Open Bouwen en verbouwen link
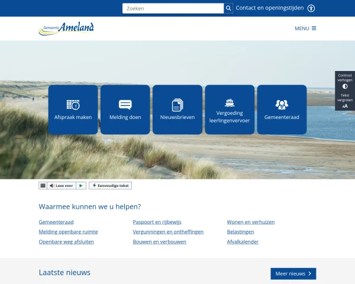Screen dimensions: 355x284 pyautogui.click(x=159, y=242)
